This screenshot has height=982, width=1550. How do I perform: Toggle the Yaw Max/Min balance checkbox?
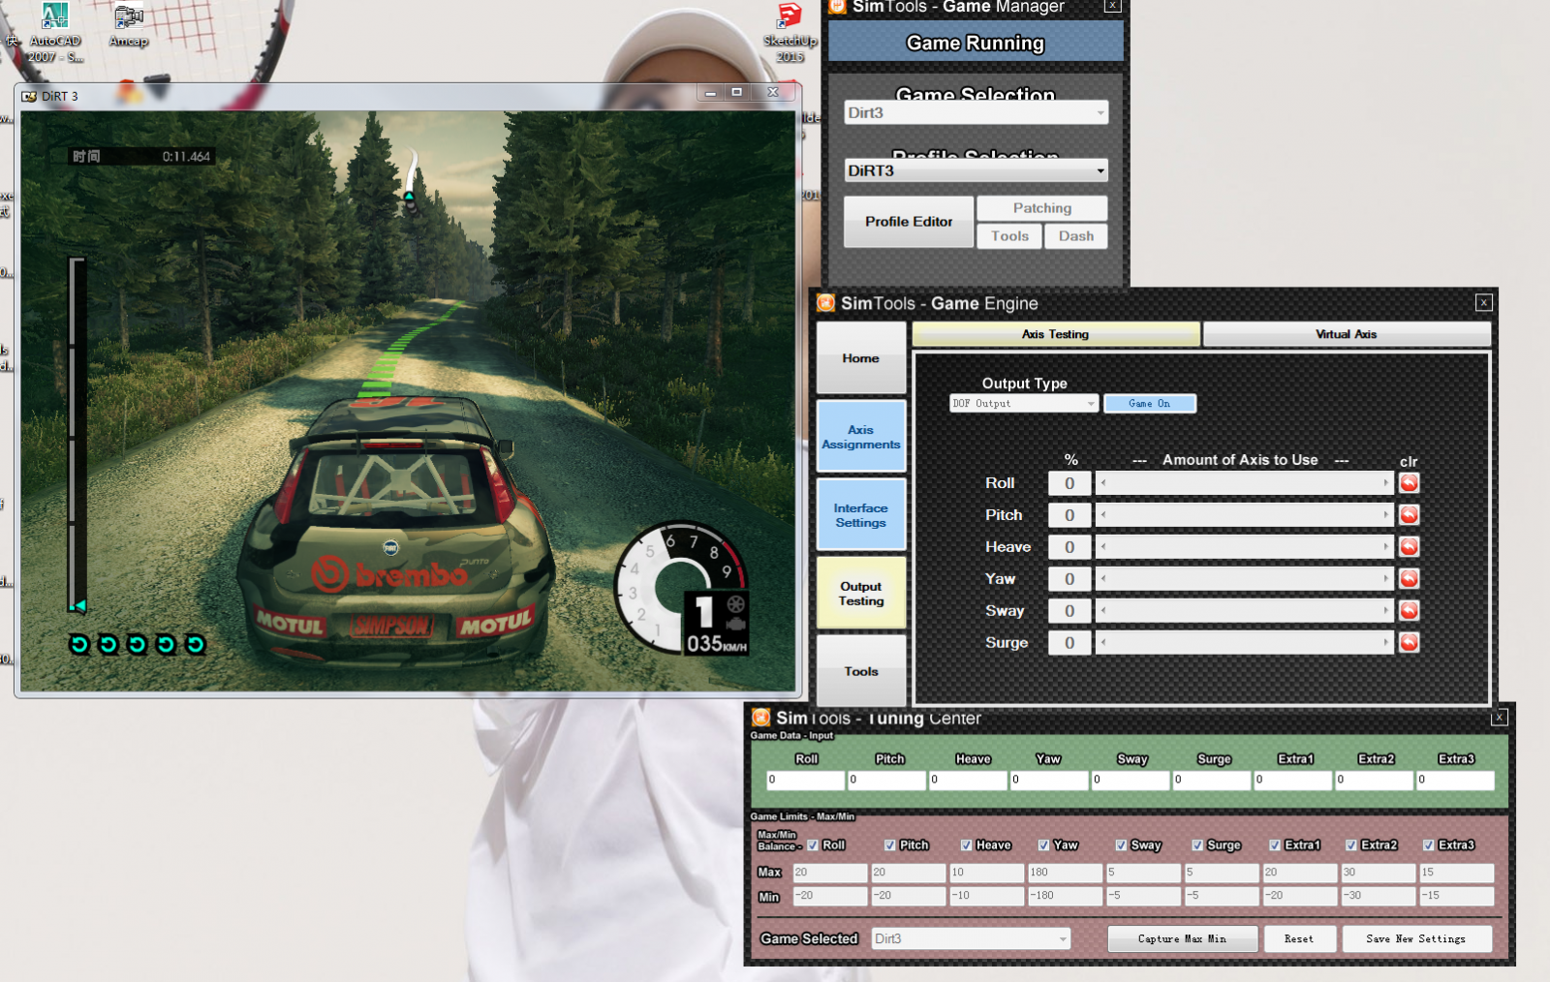1043,845
